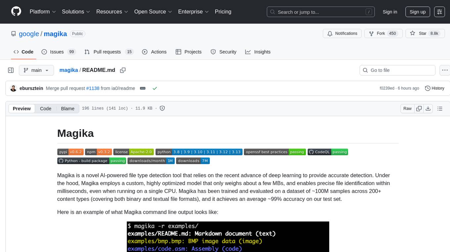Open the GitHub homepage logo
Image resolution: width=450 pixels, height=252 pixels.
[x=16, y=12]
